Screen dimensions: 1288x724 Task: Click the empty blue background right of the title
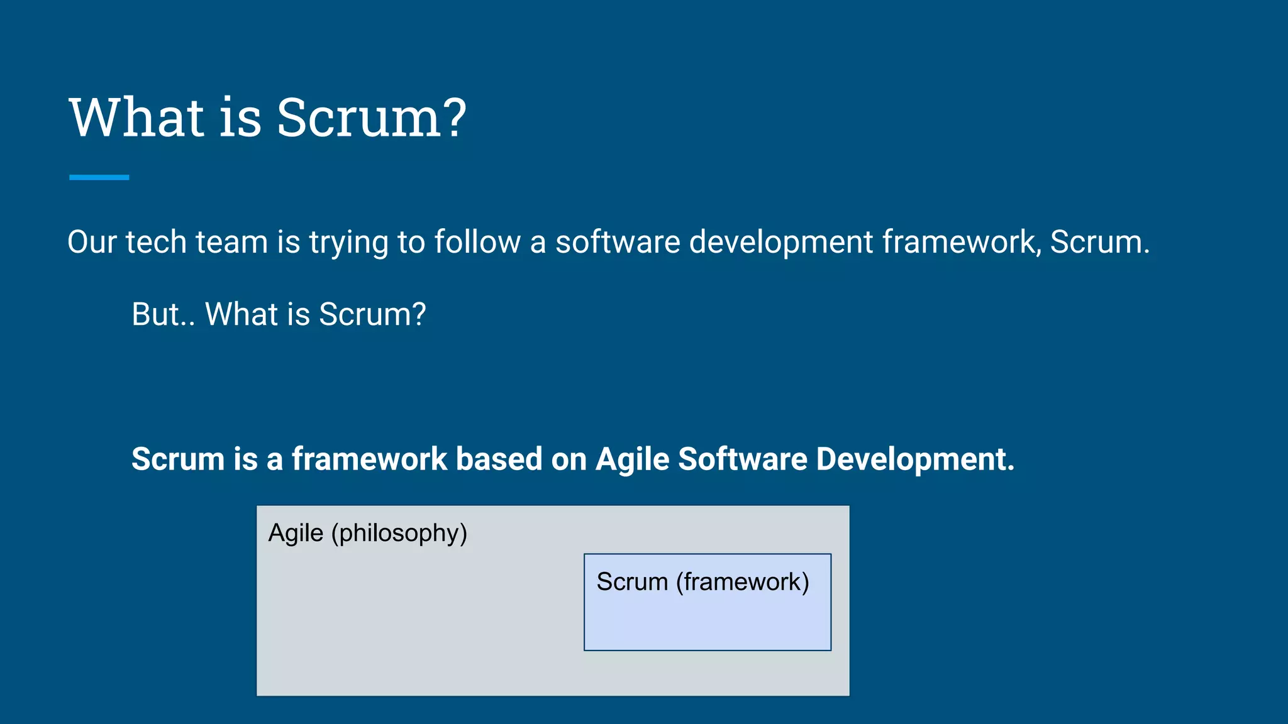(x=880, y=118)
